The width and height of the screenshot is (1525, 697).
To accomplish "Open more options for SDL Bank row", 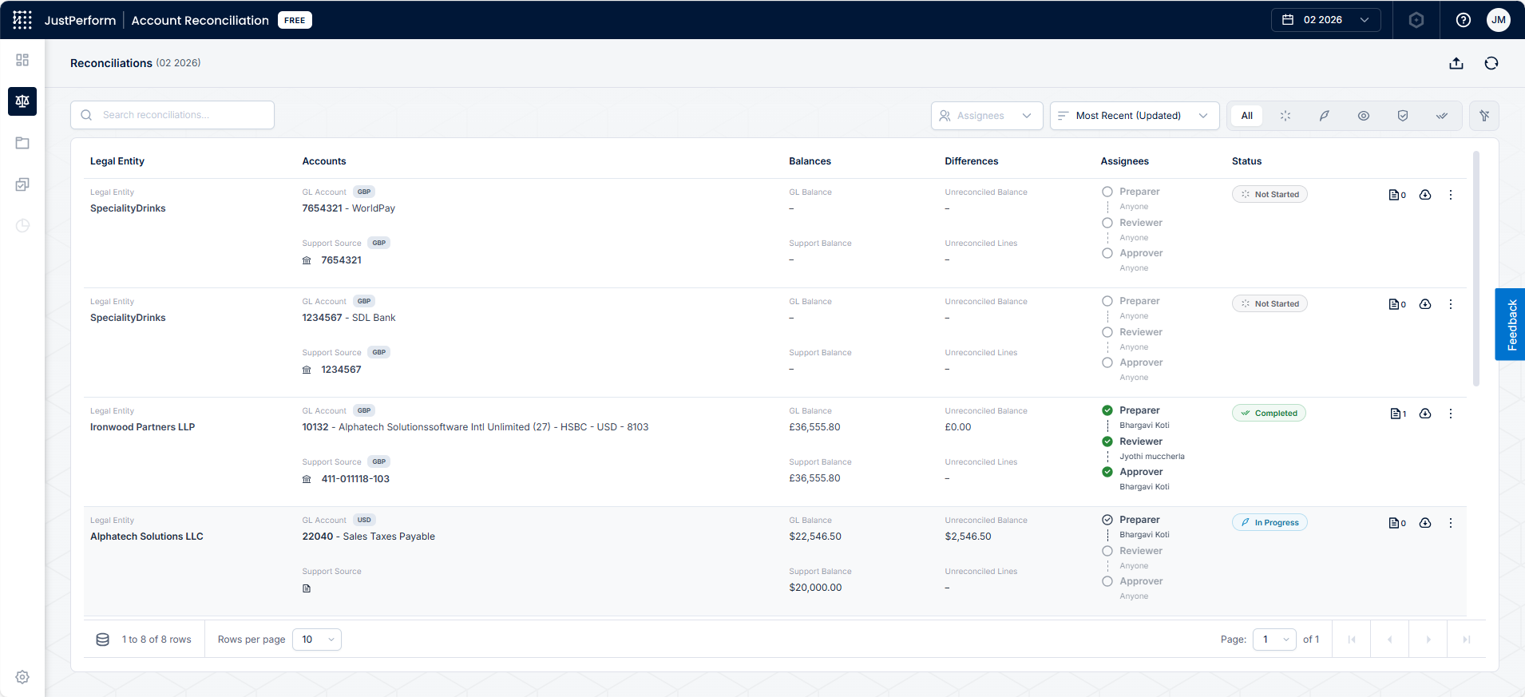I will [1451, 304].
